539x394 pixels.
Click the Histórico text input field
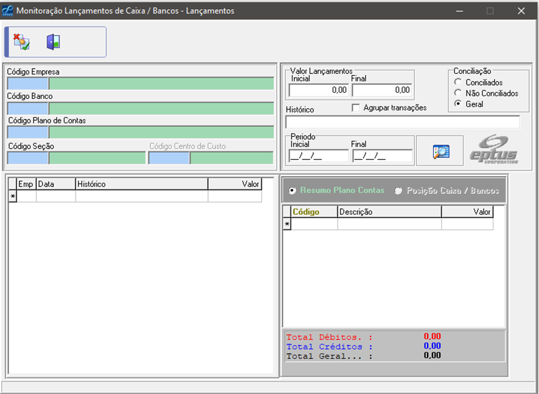402,122
